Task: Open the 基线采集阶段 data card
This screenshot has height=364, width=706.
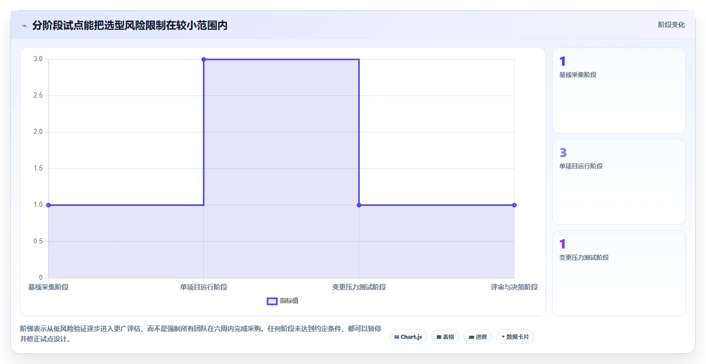Action: (x=619, y=90)
